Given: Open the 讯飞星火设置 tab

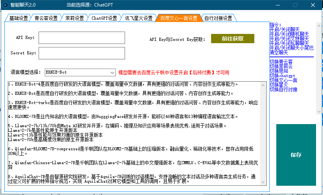Looking at the screenshot, I should point(139,18).
